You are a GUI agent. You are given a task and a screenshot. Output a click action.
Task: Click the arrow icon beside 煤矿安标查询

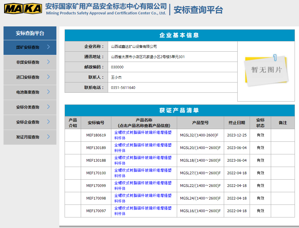[x=48, y=47]
